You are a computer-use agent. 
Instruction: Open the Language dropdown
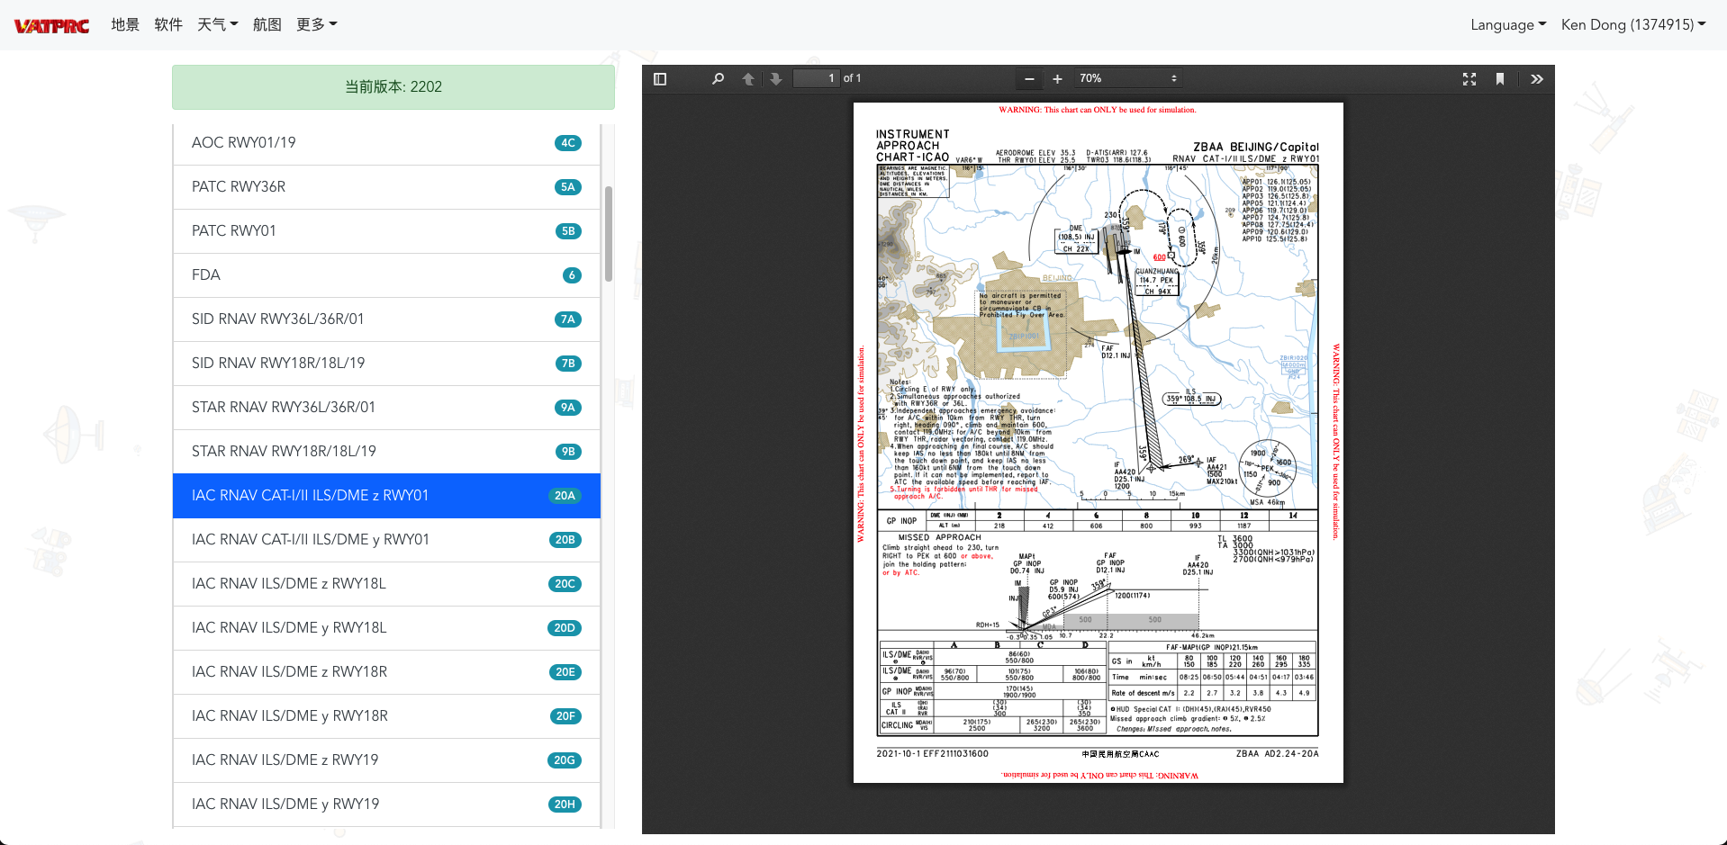click(x=1508, y=24)
